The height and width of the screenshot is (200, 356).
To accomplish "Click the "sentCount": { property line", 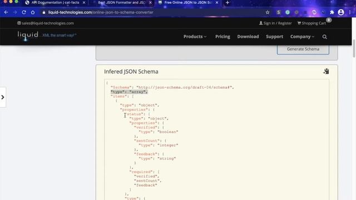I will [150, 141].
